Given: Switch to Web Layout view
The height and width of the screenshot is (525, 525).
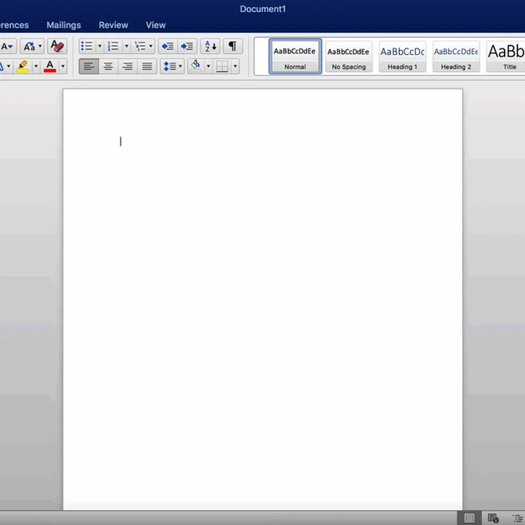Looking at the screenshot, I should tap(493, 518).
